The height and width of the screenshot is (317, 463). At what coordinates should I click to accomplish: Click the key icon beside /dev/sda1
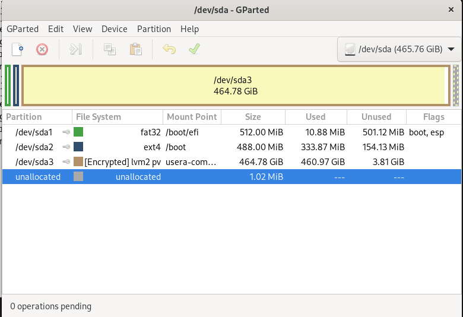pyautogui.click(x=66, y=132)
